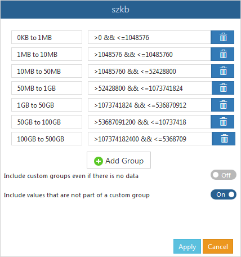Image resolution: width=241 pixels, height=257 pixels.
Task: Edit the condition >10485760 && <=52428800
Action: coord(150,71)
